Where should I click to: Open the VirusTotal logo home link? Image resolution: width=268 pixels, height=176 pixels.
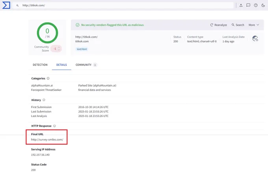point(6,5)
